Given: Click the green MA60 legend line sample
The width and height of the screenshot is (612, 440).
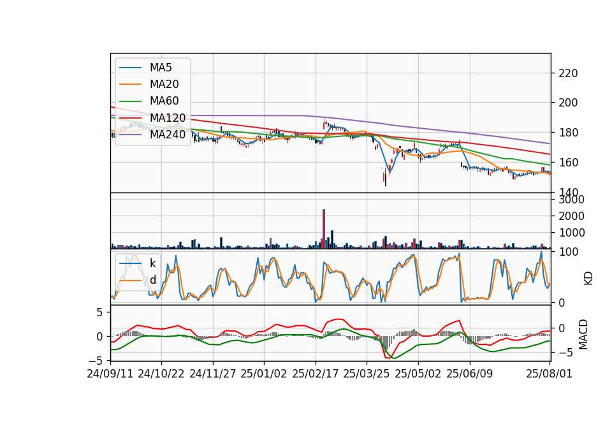Looking at the screenshot, I should point(130,101).
